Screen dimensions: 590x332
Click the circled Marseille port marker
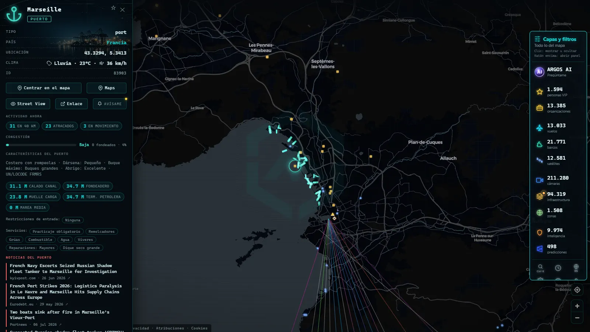coord(295,166)
